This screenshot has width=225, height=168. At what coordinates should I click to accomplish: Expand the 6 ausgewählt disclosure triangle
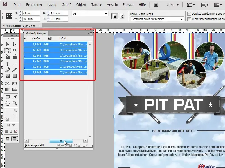coord(26,145)
